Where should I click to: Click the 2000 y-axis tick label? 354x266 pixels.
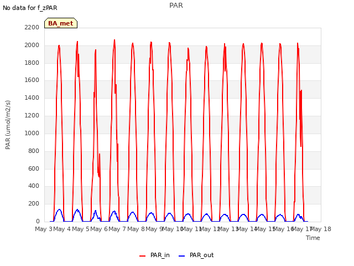click(x=32, y=45)
